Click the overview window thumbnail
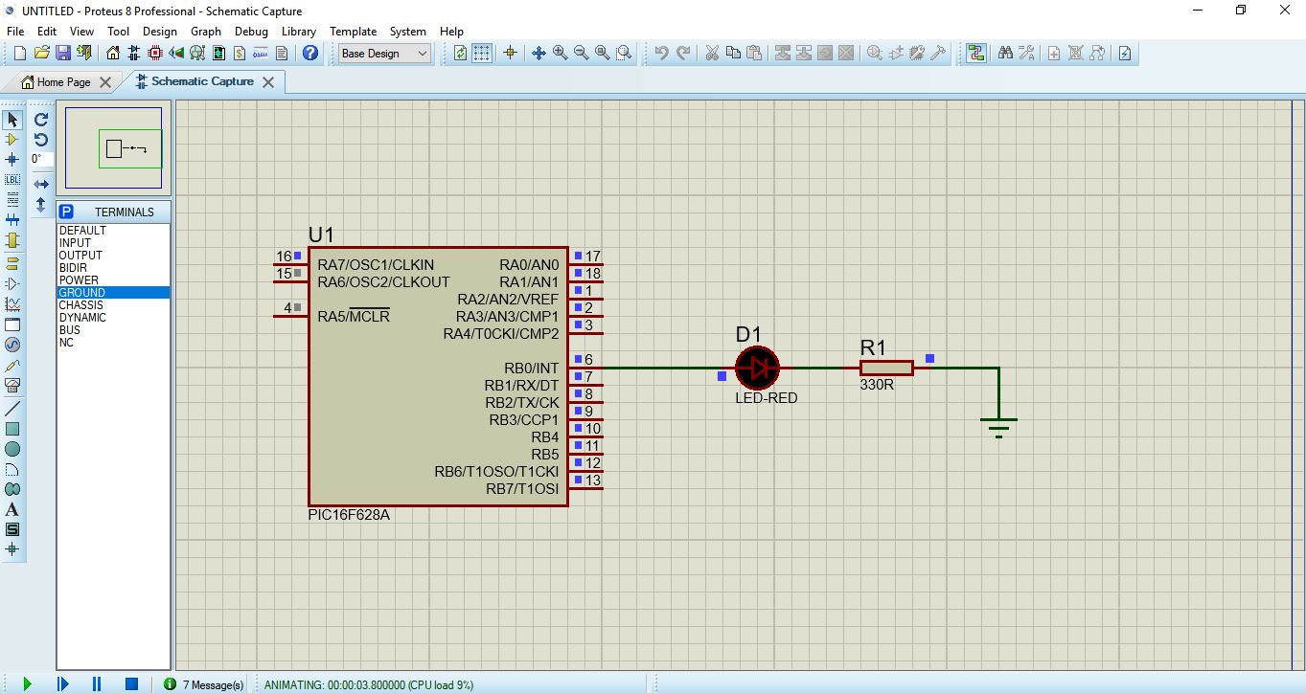 pyautogui.click(x=113, y=148)
